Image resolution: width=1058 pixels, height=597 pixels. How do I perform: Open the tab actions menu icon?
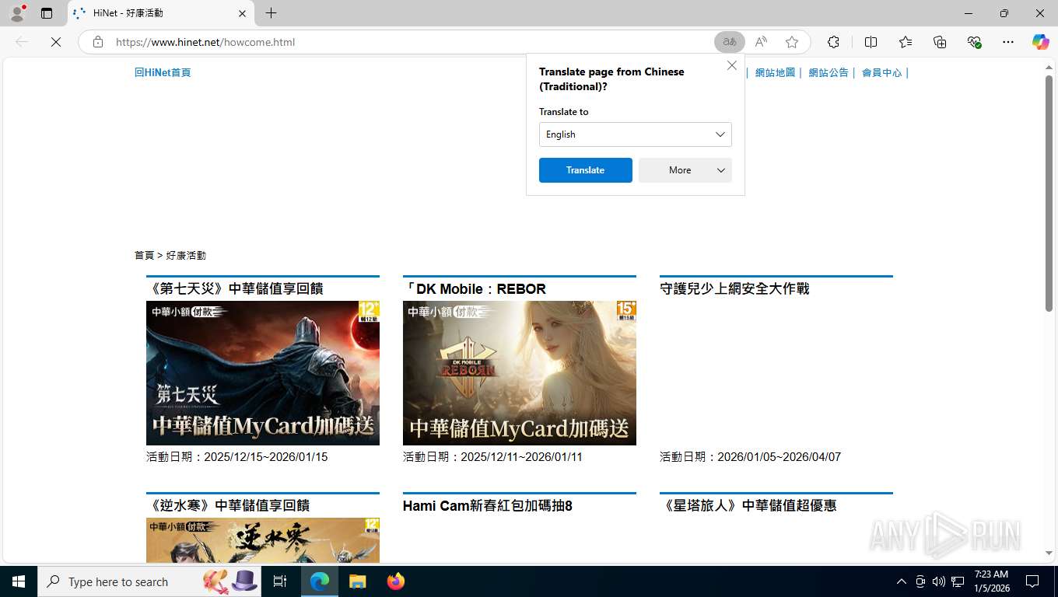click(47, 13)
